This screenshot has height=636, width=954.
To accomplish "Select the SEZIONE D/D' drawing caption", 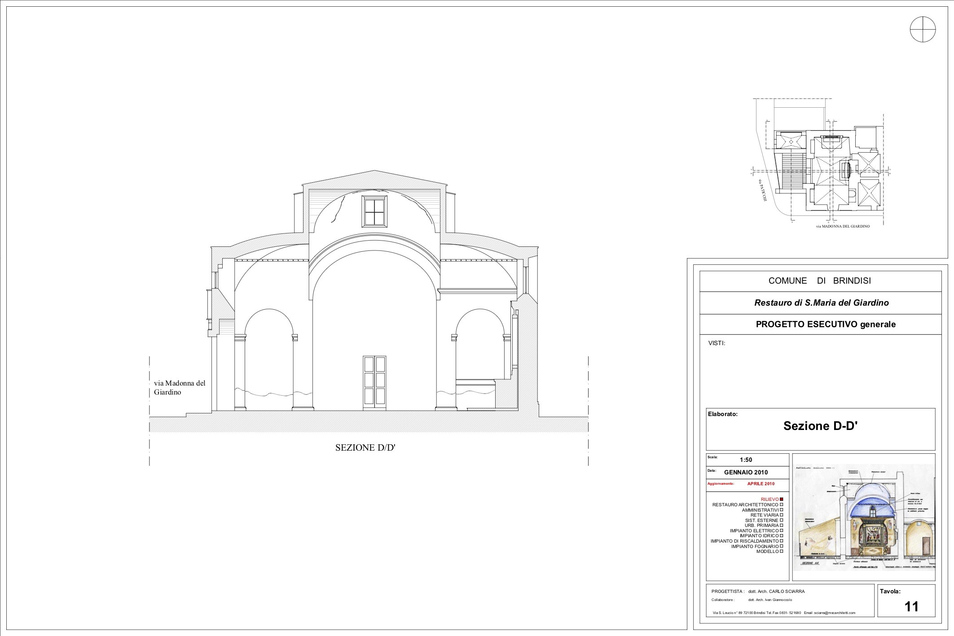I will click(365, 447).
